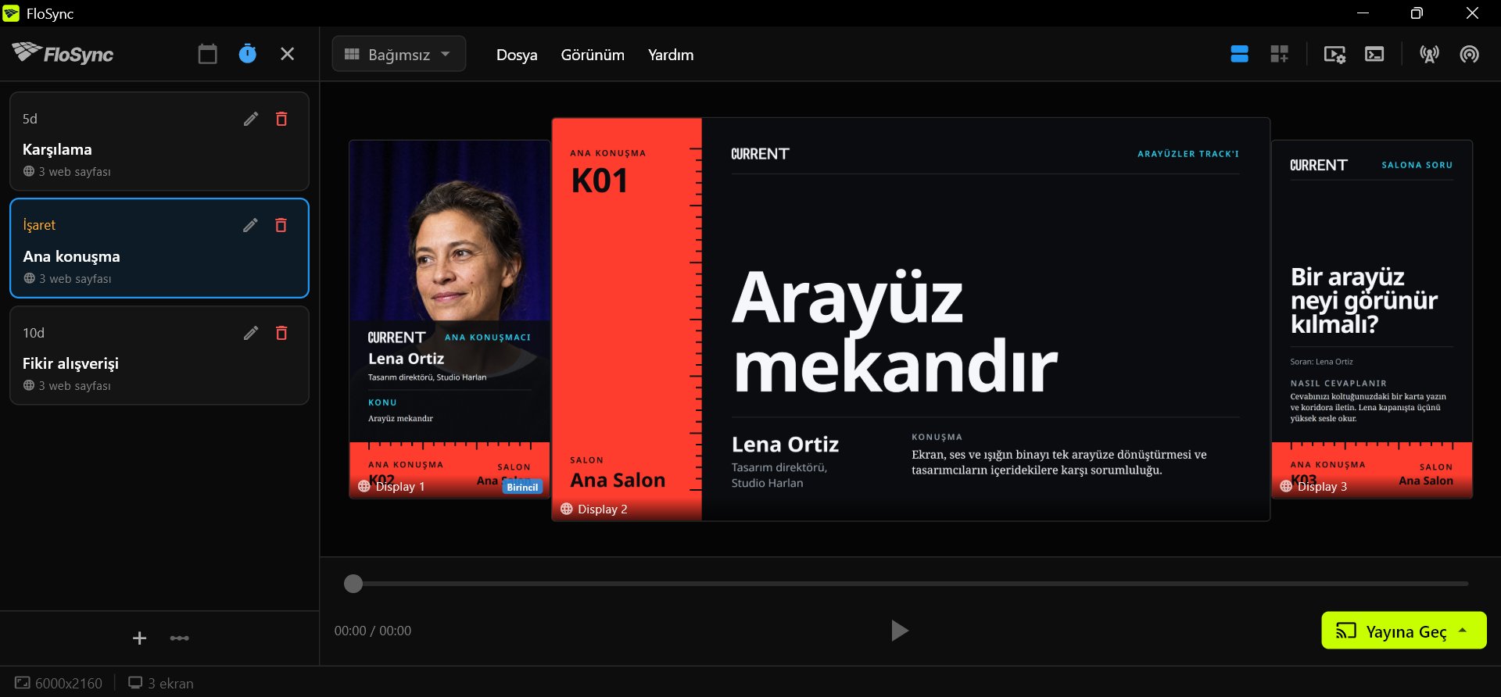Select the Display 3 preview thumbnail

point(1372,319)
